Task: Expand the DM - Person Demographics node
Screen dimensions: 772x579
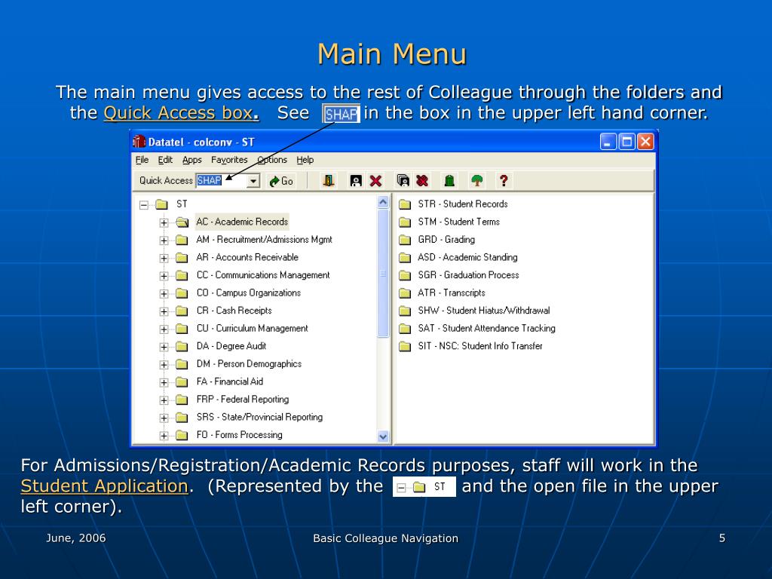Action: click(164, 364)
